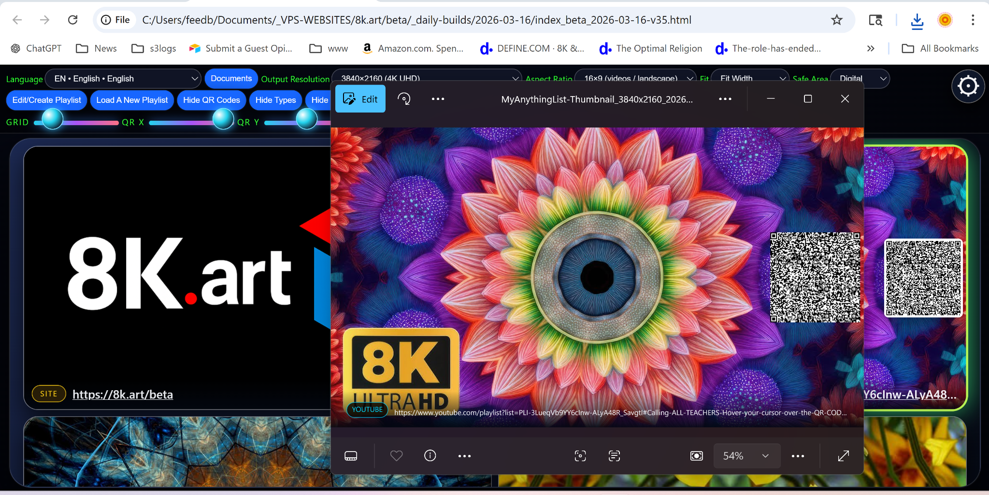989x495 pixels.
Task: Open the Amazon.com bookmark
Action: point(413,48)
